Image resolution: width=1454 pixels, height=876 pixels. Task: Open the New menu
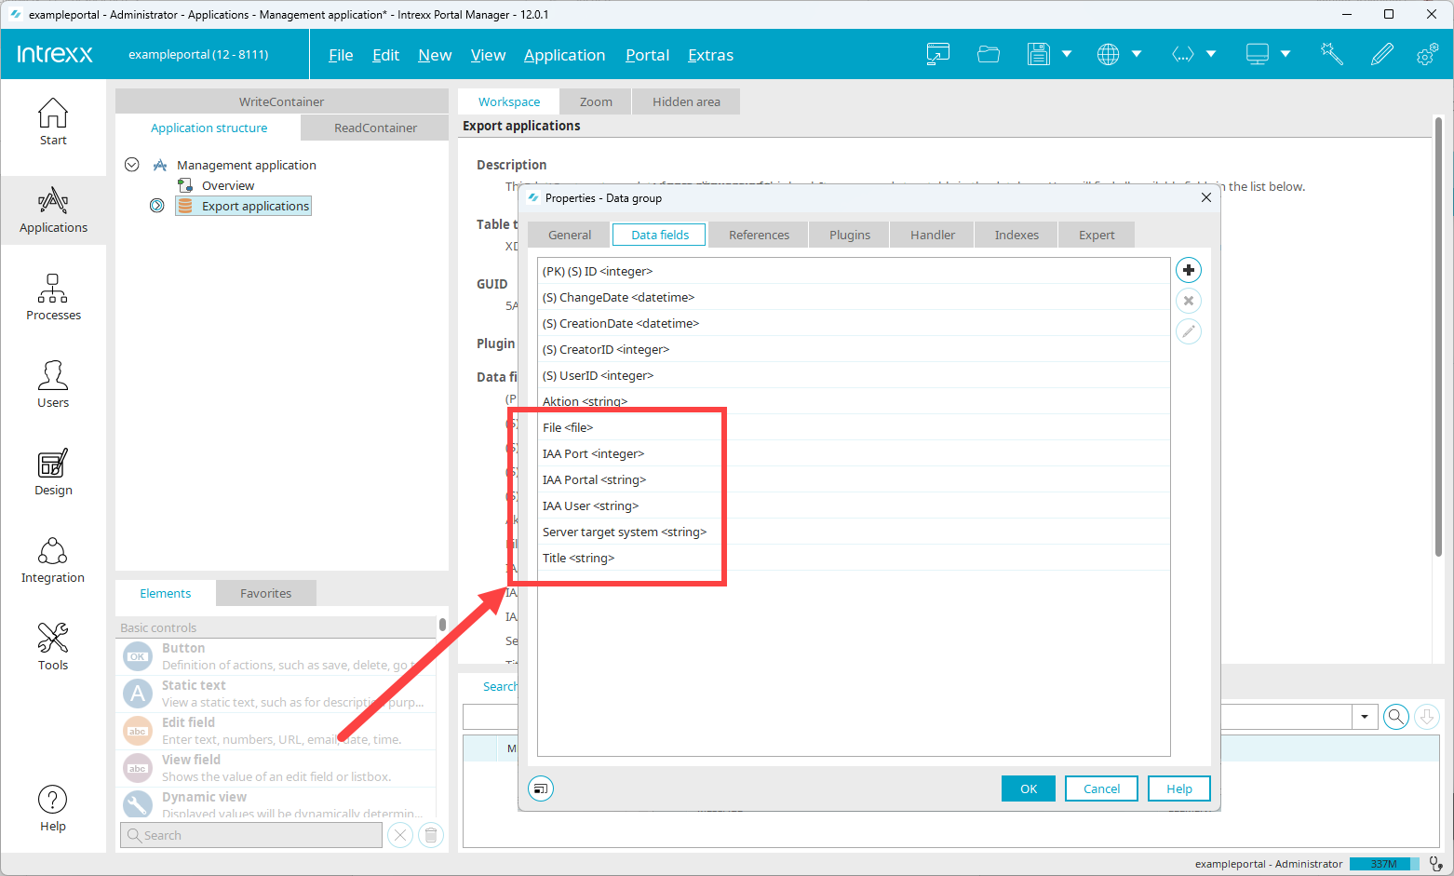click(435, 55)
